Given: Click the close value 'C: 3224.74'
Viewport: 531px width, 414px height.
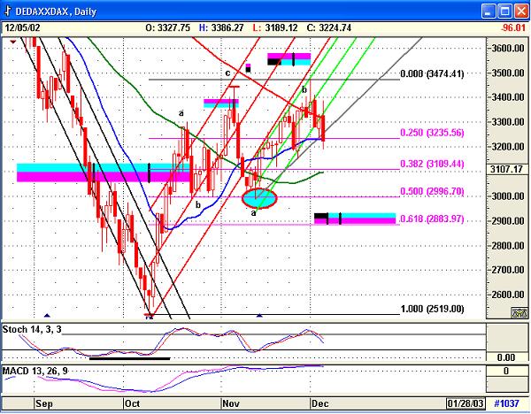Looking at the screenshot, I should coord(329,27).
